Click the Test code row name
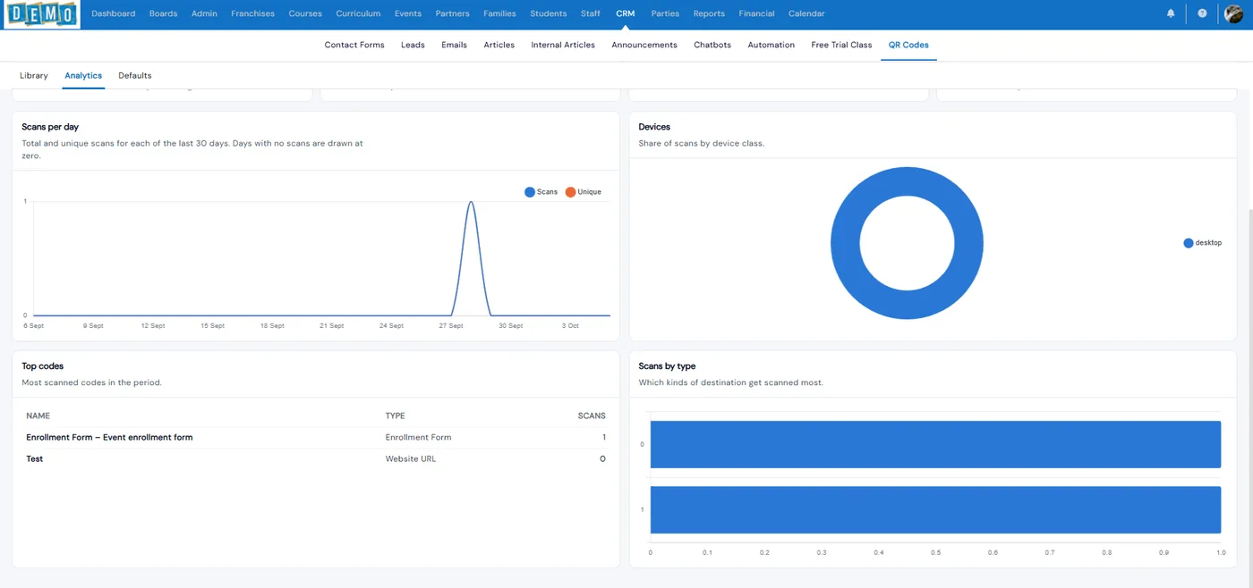Image resolution: width=1253 pixels, height=588 pixels. (x=35, y=458)
